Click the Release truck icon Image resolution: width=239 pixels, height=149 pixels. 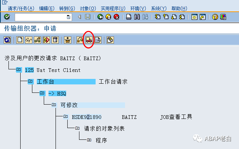tap(89, 40)
